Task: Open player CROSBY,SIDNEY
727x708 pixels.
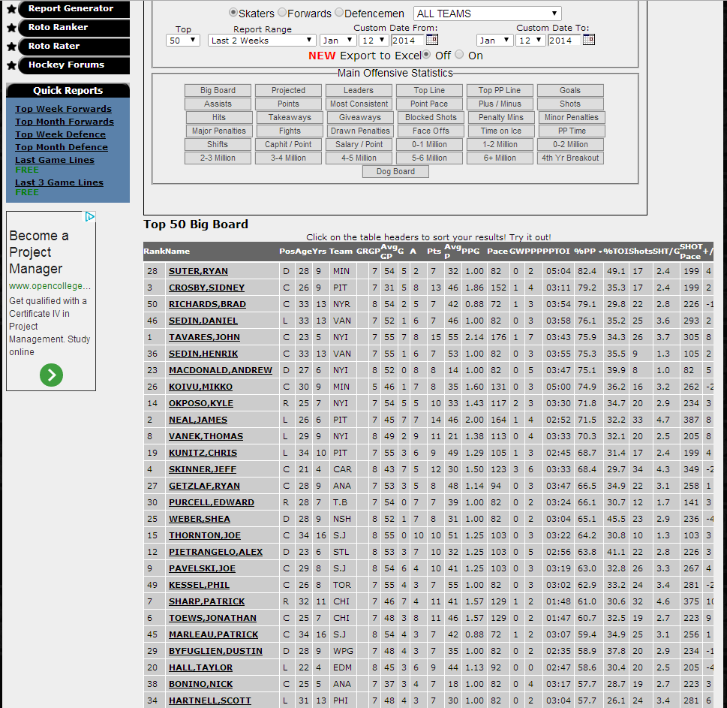Action: click(206, 288)
